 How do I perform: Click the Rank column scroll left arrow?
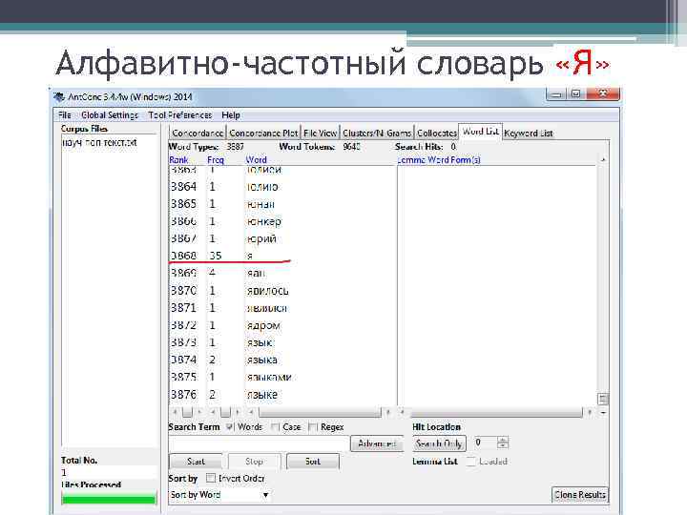pyautogui.click(x=176, y=412)
